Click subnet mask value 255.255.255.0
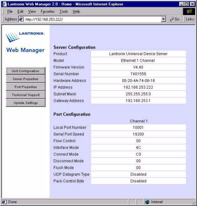Viewport: 197px width, 206px height. pyautogui.click(x=138, y=94)
